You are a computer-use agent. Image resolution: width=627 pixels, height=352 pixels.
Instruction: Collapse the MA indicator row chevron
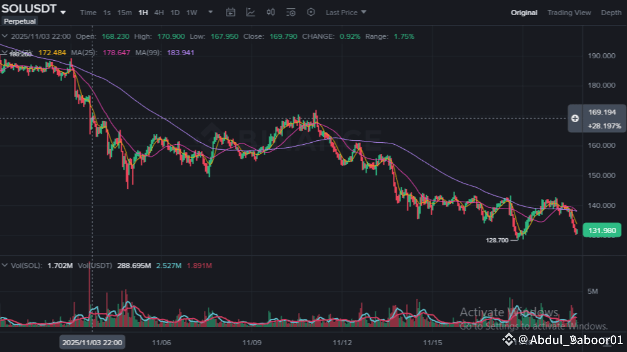coord(5,52)
